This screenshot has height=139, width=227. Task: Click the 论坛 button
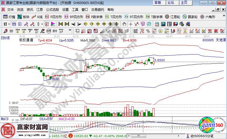pyautogui.click(x=171, y=3)
